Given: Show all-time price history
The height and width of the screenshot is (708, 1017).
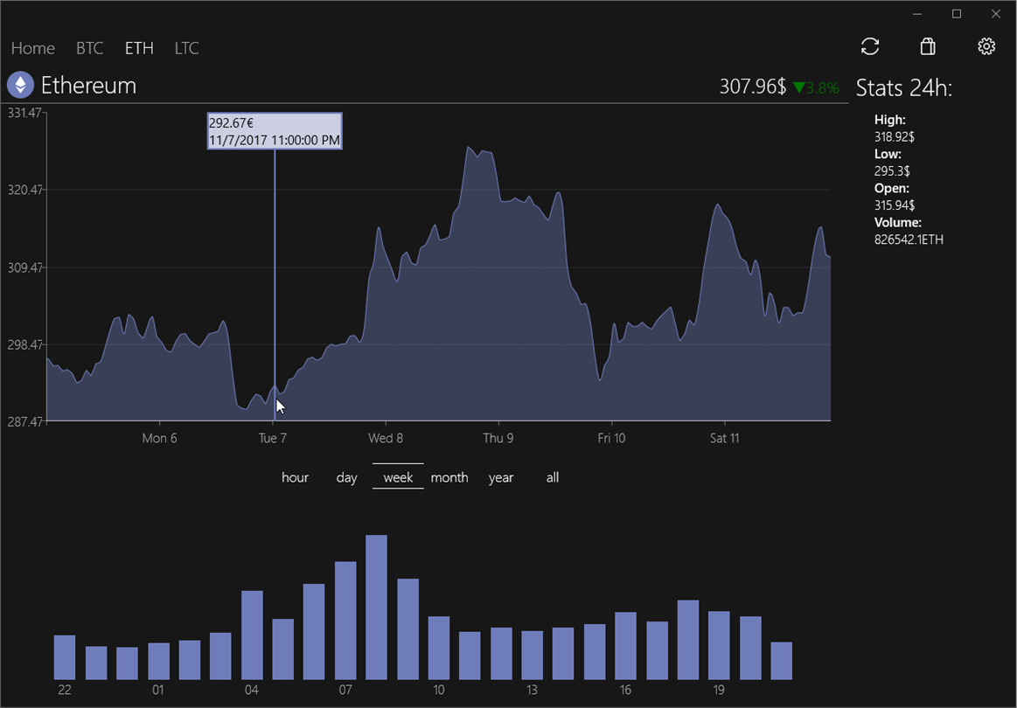Looking at the screenshot, I should [552, 477].
